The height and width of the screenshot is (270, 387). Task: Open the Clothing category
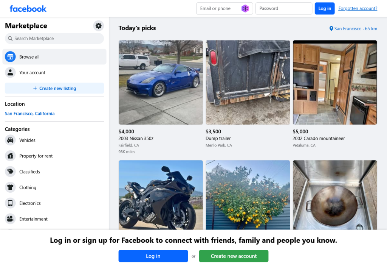(10, 187)
